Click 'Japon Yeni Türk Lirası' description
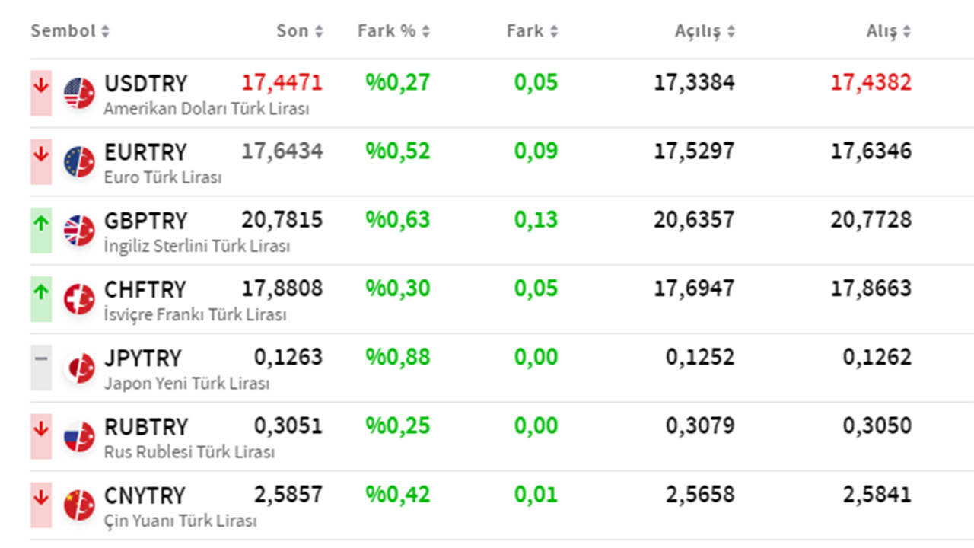This screenshot has width=974, height=548. tap(186, 384)
